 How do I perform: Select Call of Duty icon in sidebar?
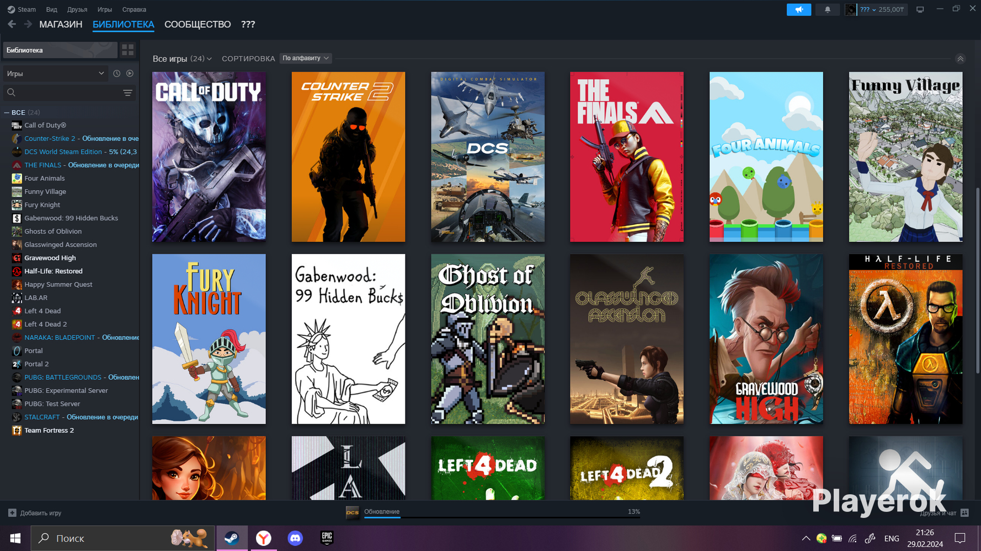(17, 125)
